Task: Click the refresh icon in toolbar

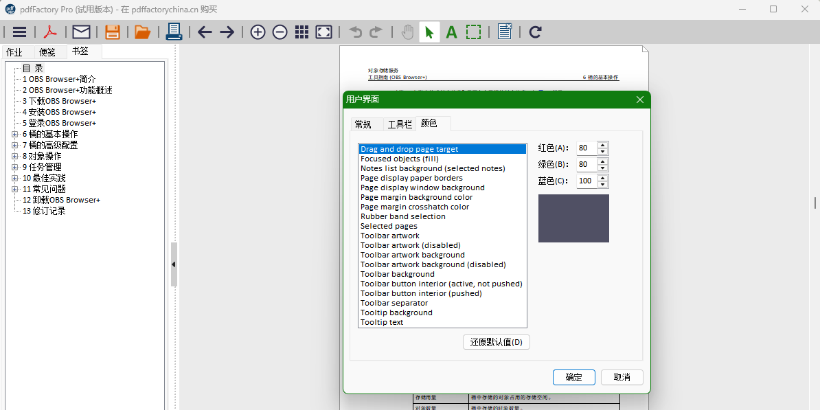Action: (x=536, y=32)
